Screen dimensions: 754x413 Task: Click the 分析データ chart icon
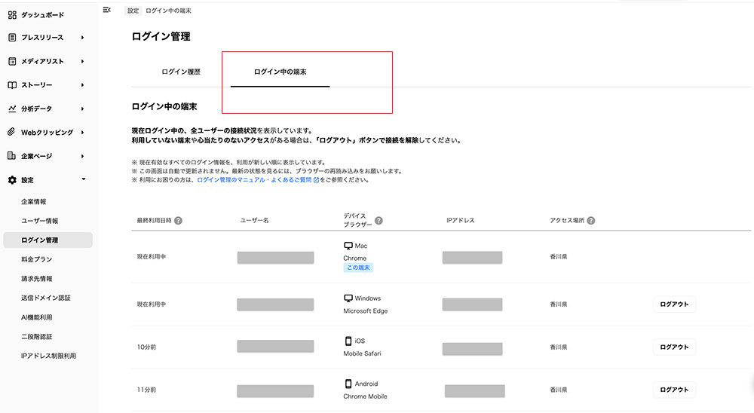click(x=12, y=109)
